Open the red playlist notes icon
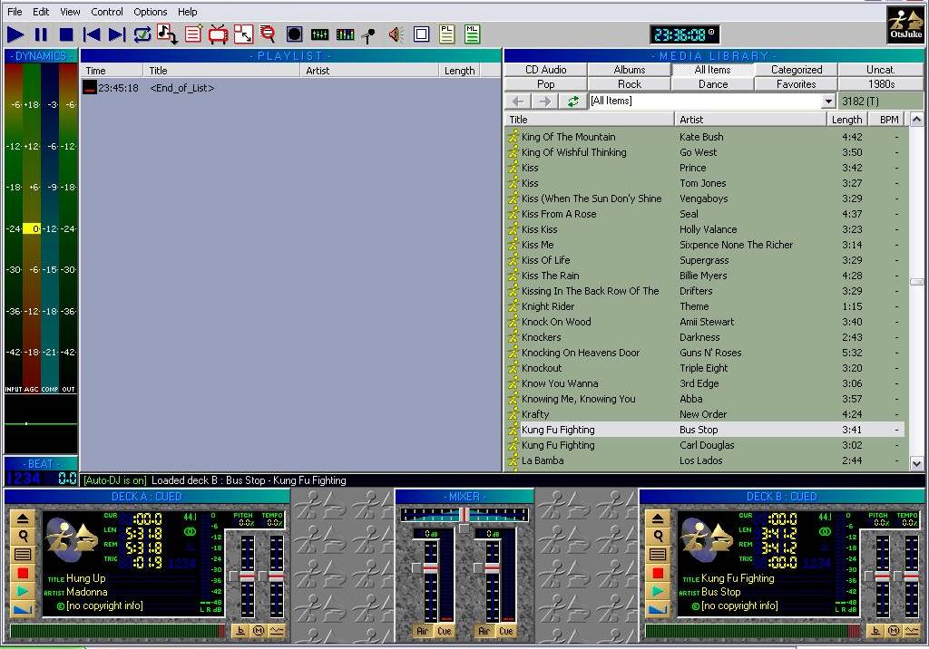Viewport: 929px width, 649px height. point(193,34)
